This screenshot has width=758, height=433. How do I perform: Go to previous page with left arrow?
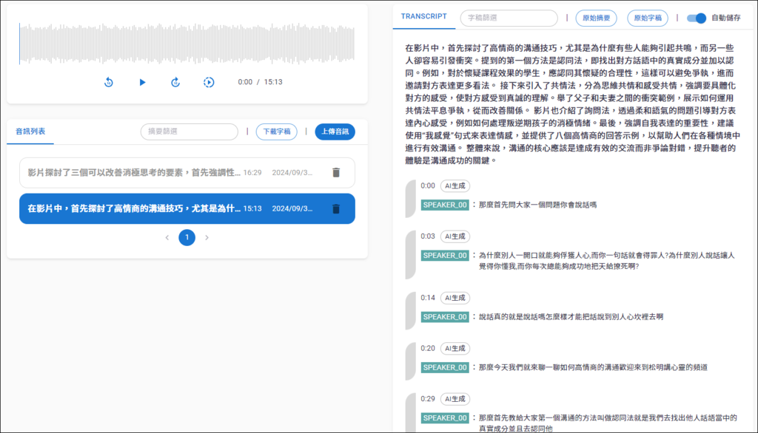click(x=167, y=238)
